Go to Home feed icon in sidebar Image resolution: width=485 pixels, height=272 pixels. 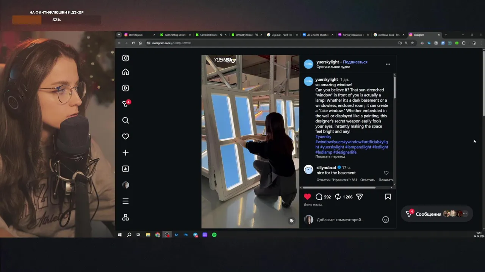pyautogui.click(x=125, y=72)
